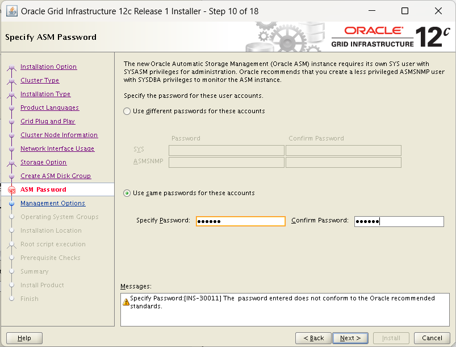The image size is (456, 347).
Task: Click the disabled Install button
Action: (x=391, y=338)
